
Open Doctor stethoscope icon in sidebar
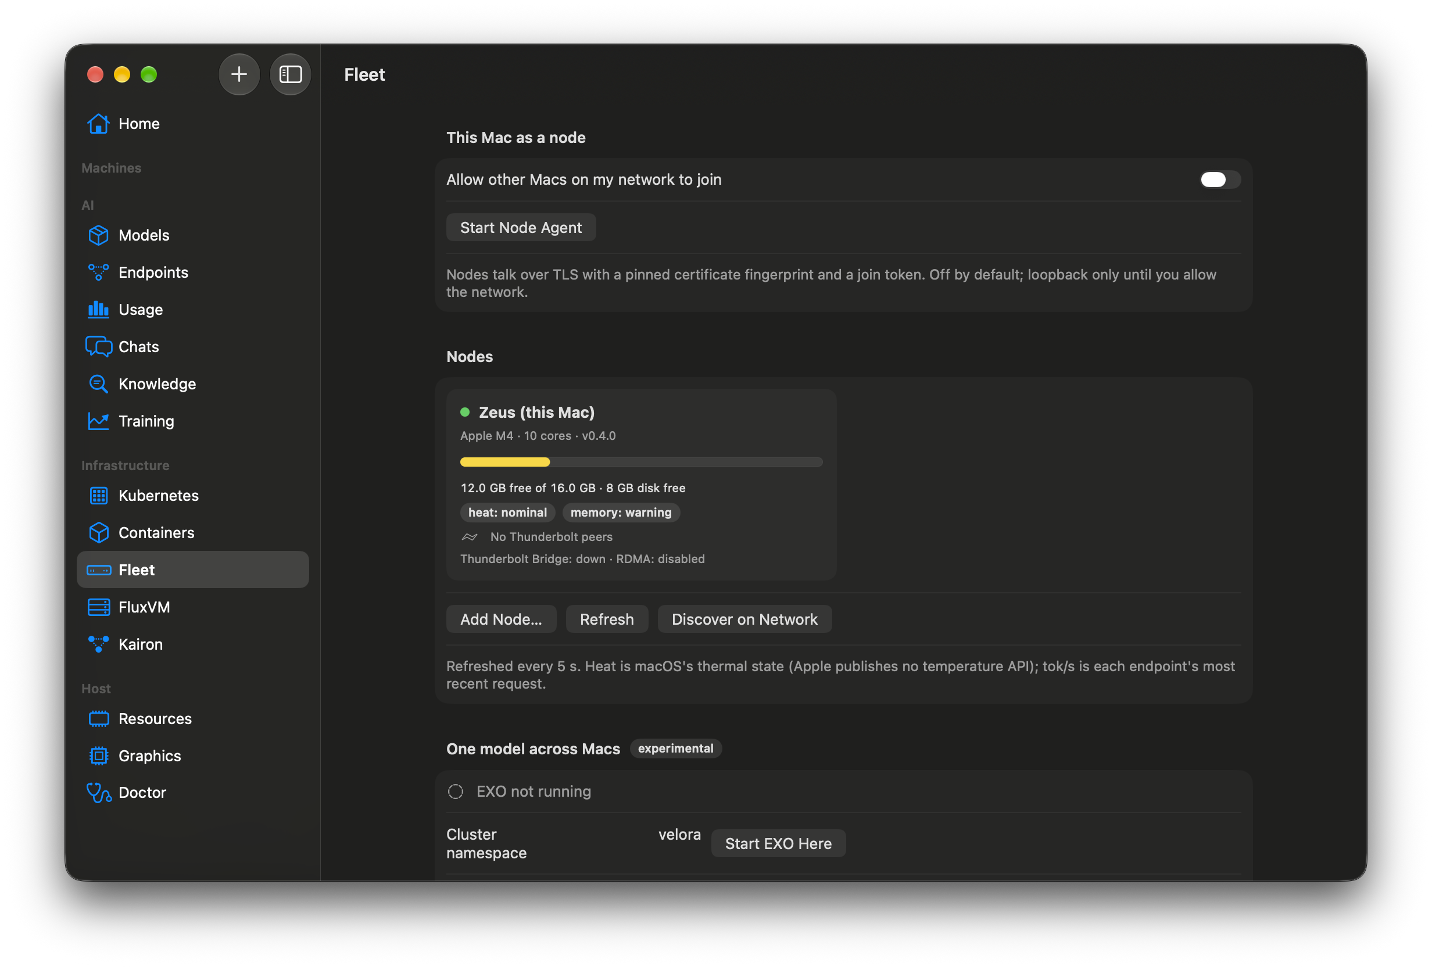pyautogui.click(x=99, y=793)
